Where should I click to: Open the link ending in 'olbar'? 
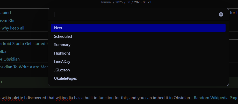click(4, 51)
